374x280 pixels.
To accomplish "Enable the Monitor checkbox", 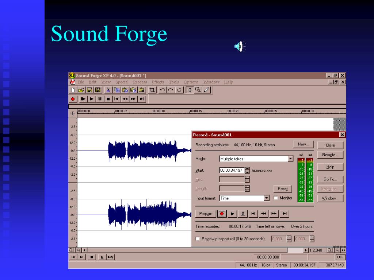I will coord(276,198).
